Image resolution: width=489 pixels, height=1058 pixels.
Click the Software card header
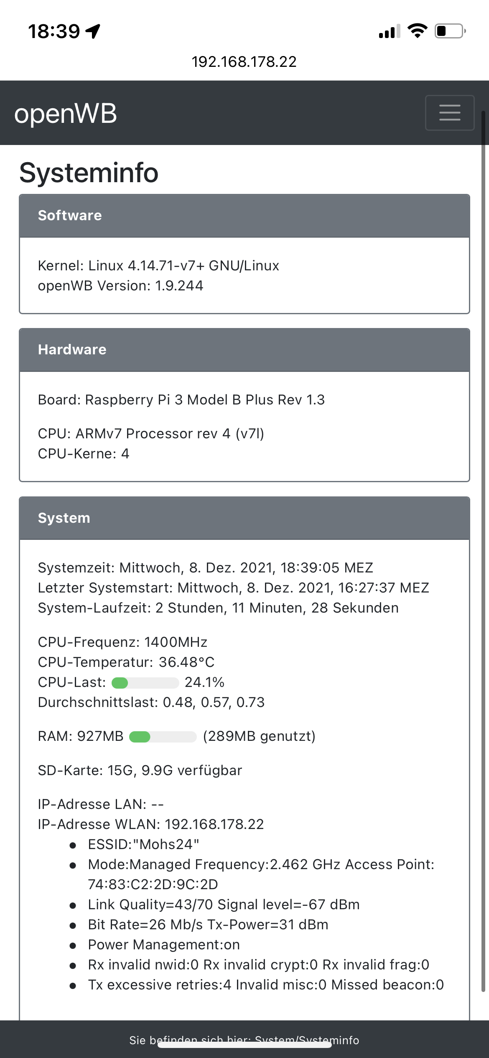(244, 216)
